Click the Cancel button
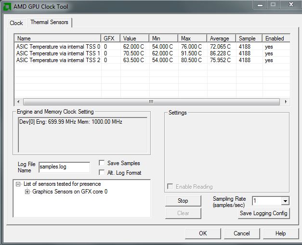The height and width of the screenshot is (245, 302). (242, 233)
